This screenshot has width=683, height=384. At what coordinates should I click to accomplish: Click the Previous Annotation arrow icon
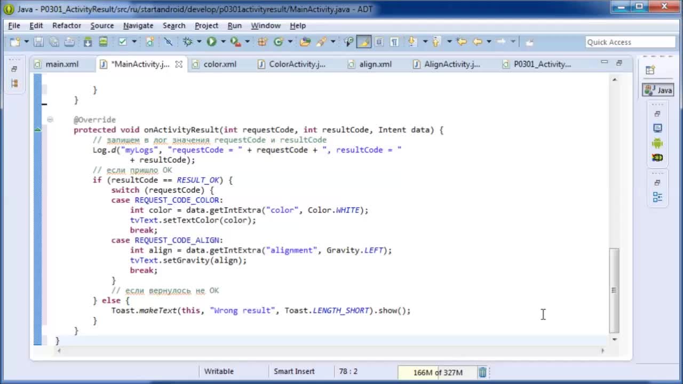coord(436,42)
